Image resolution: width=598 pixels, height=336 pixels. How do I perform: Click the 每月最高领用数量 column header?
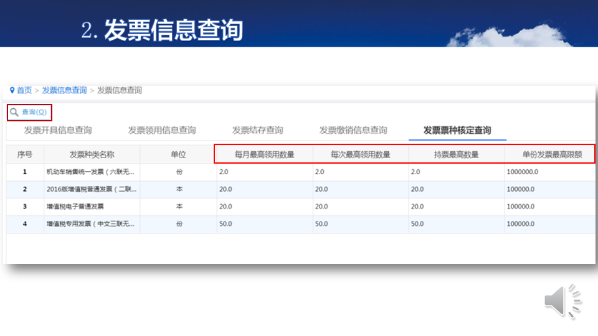pyautogui.click(x=265, y=155)
